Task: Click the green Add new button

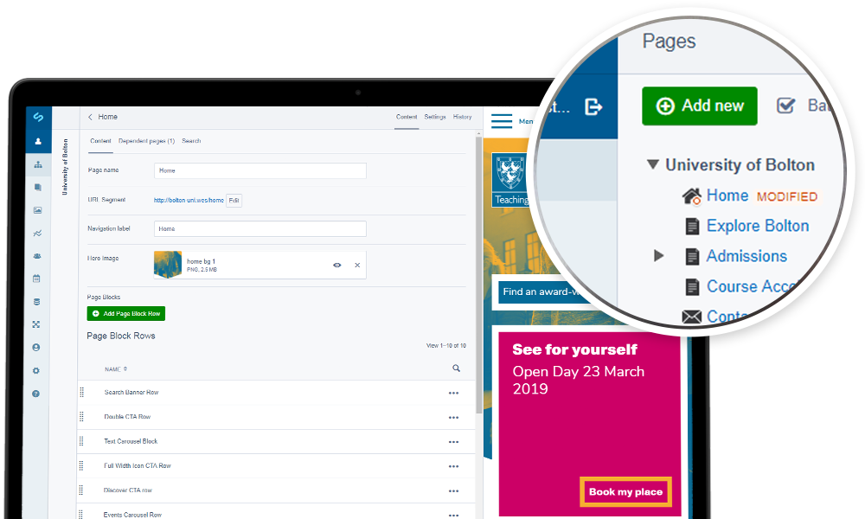Action: (x=700, y=106)
